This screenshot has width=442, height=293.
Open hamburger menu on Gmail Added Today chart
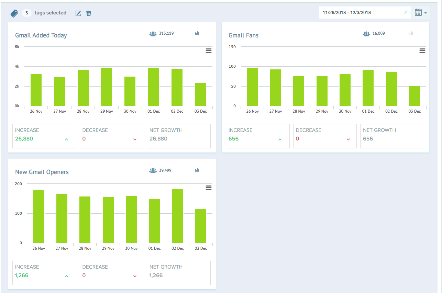click(208, 51)
